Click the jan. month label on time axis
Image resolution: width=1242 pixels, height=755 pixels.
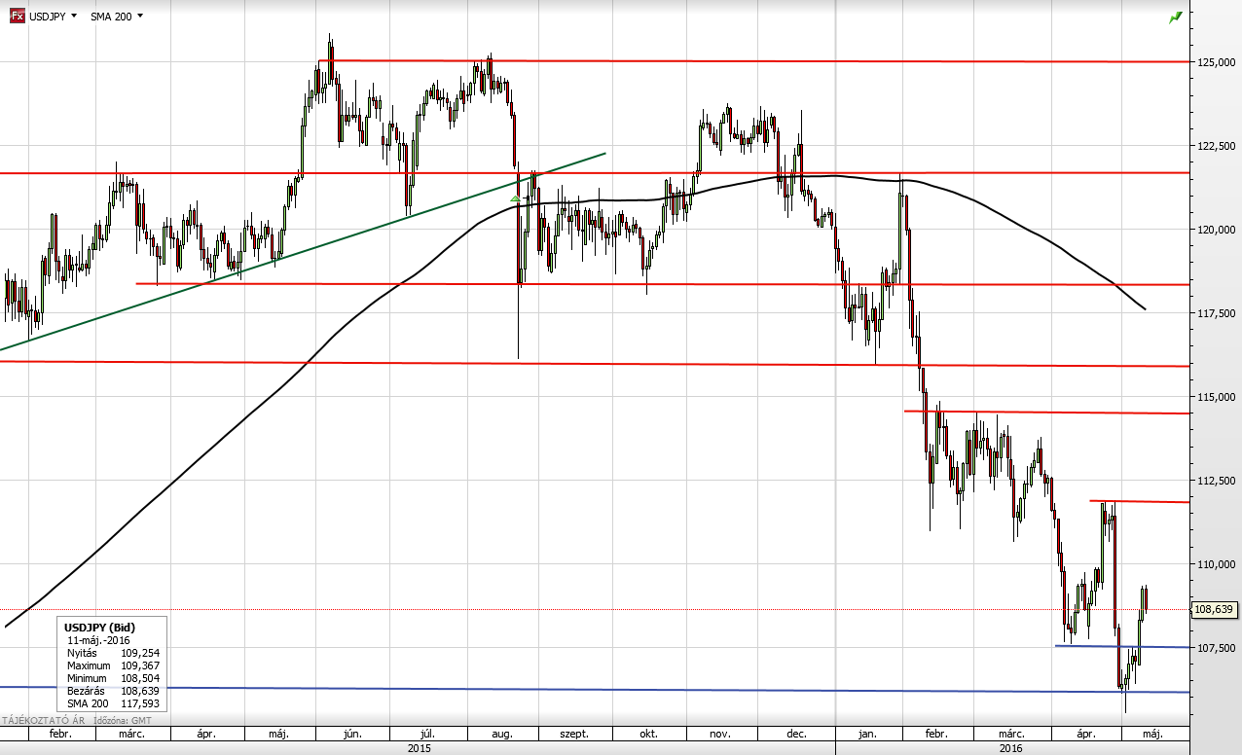869,735
